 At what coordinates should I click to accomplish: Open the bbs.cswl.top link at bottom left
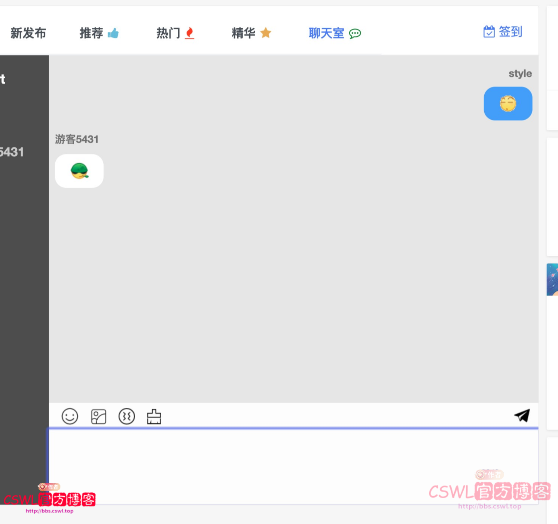pos(49,511)
